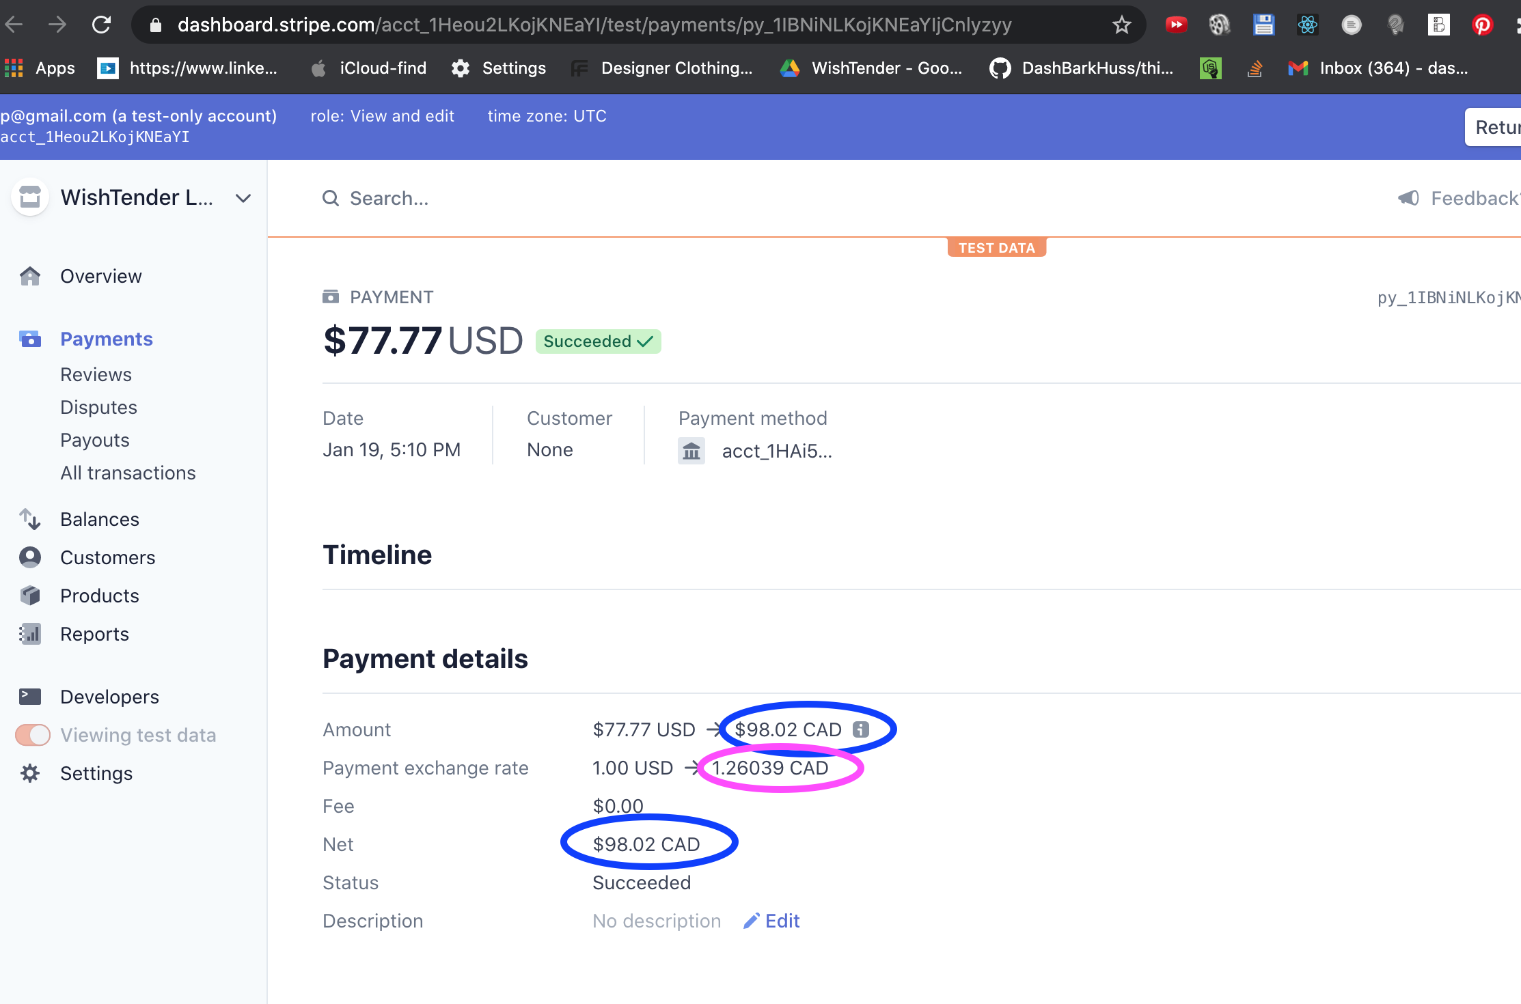Open the Payouts sidebar item

tap(95, 440)
